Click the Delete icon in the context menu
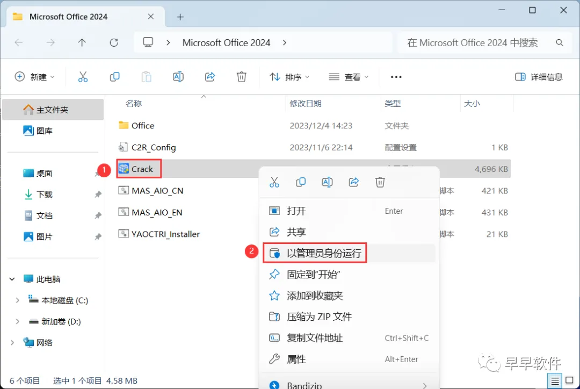This screenshot has height=389, width=580. click(380, 182)
